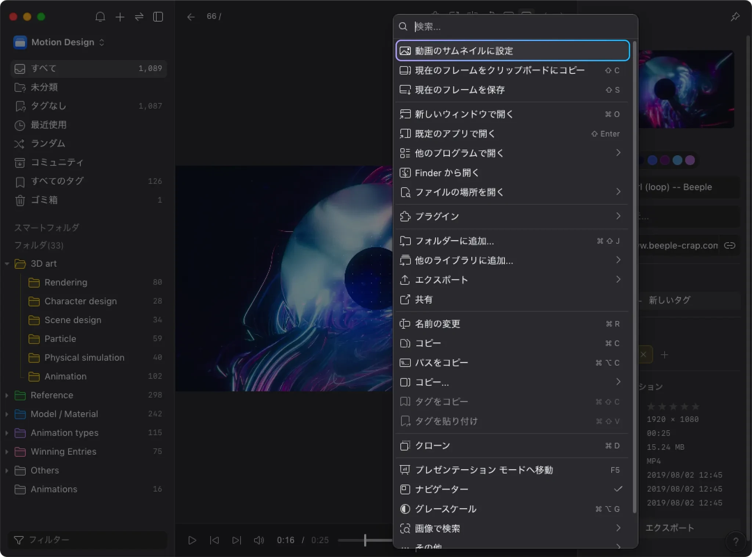Viewport: 752px width, 557px height.
Task: Toggle the sidebar layout icon
Action: point(158,17)
